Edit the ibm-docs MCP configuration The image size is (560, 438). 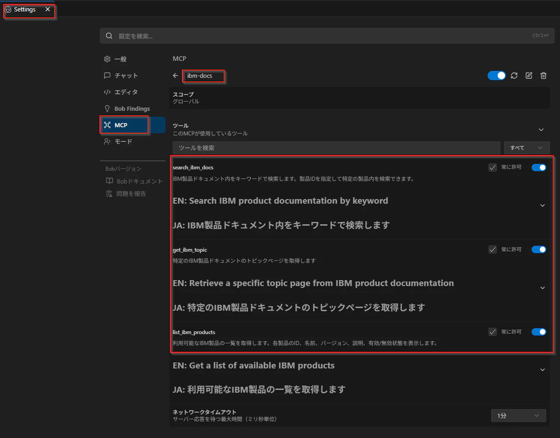529,76
